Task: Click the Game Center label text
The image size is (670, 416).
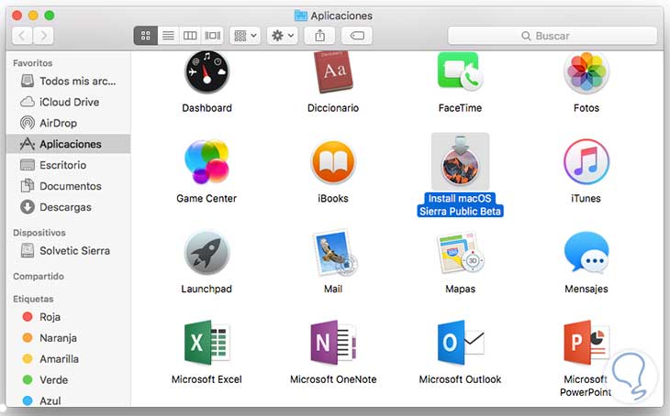Action: pyautogui.click(x=207, y=199)
